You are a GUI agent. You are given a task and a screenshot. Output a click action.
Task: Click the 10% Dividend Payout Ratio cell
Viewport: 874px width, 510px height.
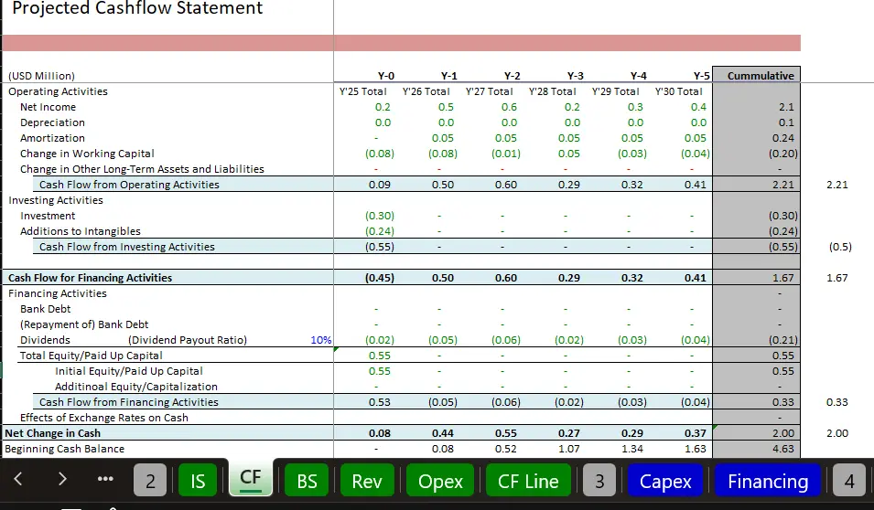click(x=320, y=340)
